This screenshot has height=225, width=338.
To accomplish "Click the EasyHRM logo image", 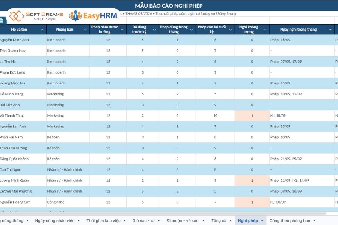I will [93, 16].
